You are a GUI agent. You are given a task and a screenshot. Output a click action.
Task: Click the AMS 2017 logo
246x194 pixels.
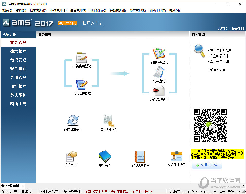(28, 23)
